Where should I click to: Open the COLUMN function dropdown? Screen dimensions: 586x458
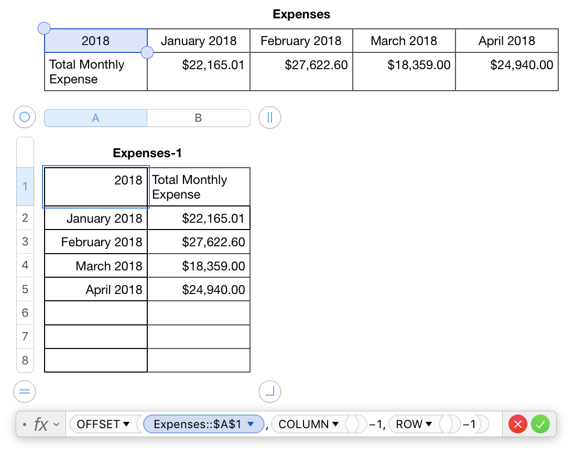pyautogui.click(x=336, y=424)
